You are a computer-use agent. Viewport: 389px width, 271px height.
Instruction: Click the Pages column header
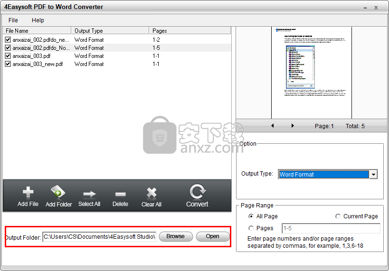point(190,30)
